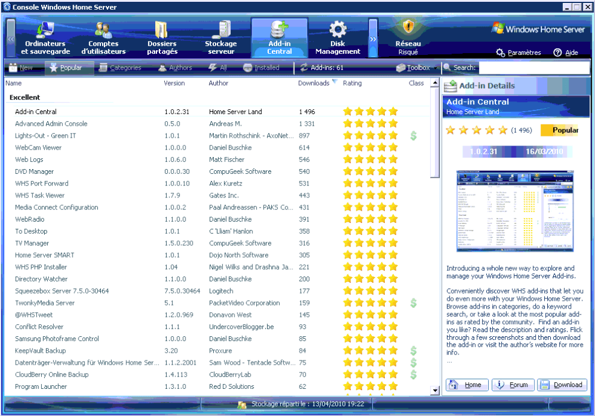Browse add-ins by Categories
595x416 pixels.
(x=120, y=68)
